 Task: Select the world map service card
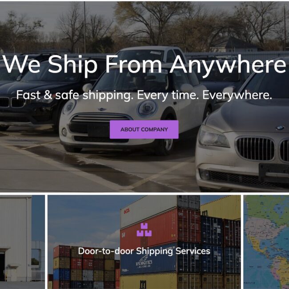(266, 242)
